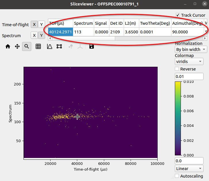Viewport: 209px width, 181px height.
Task: Toggle the Zoom magnifier tool
Action: click(x=27, y=46)
